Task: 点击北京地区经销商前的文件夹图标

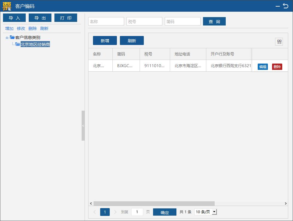Action: [x=17, y=44]
